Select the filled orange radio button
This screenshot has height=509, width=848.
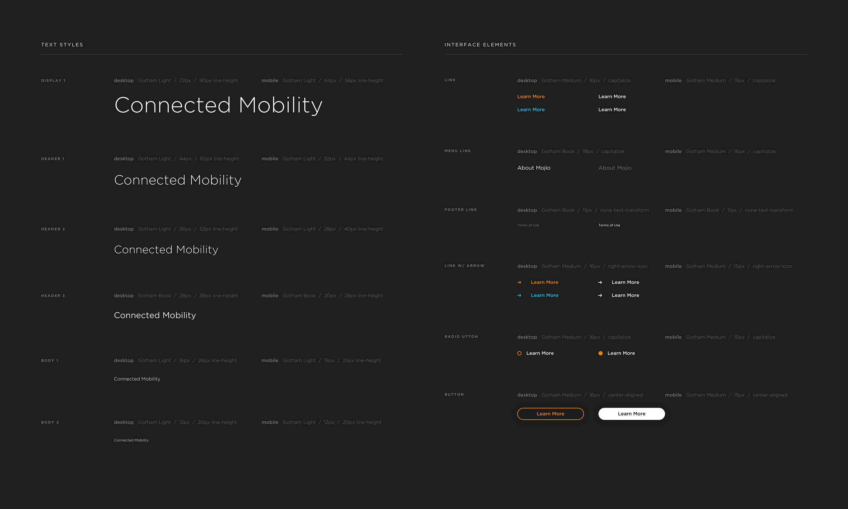[601, 353]
